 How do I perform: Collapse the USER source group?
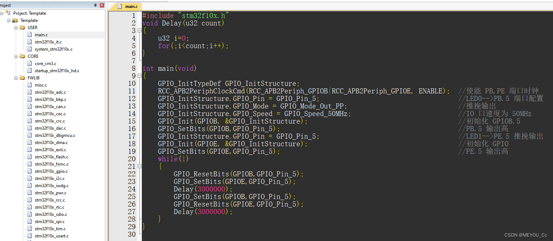[x=16, y=28]
